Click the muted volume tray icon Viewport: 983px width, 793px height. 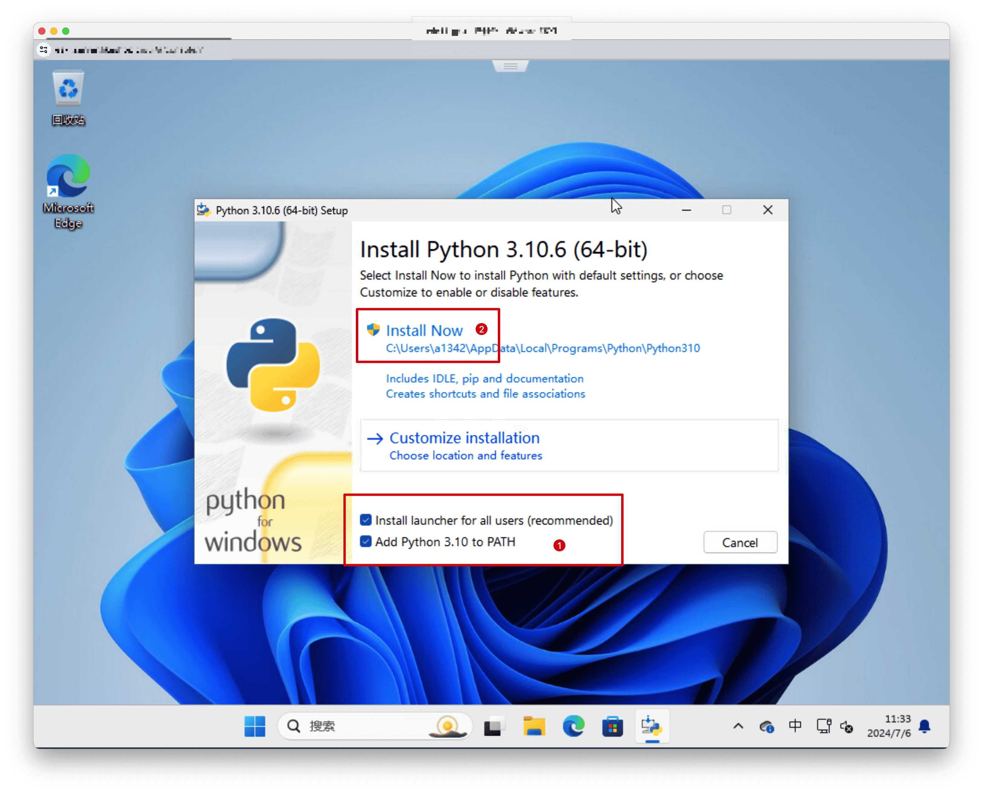coord(846,726)
